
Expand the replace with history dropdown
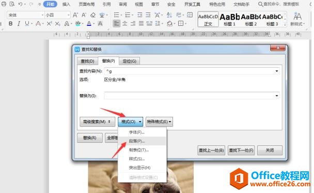pos(276,96)
